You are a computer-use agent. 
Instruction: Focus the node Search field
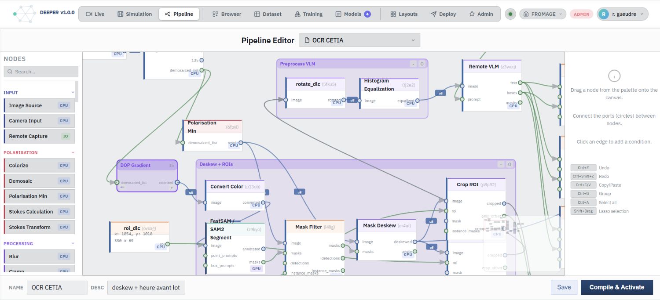(41, 72)
